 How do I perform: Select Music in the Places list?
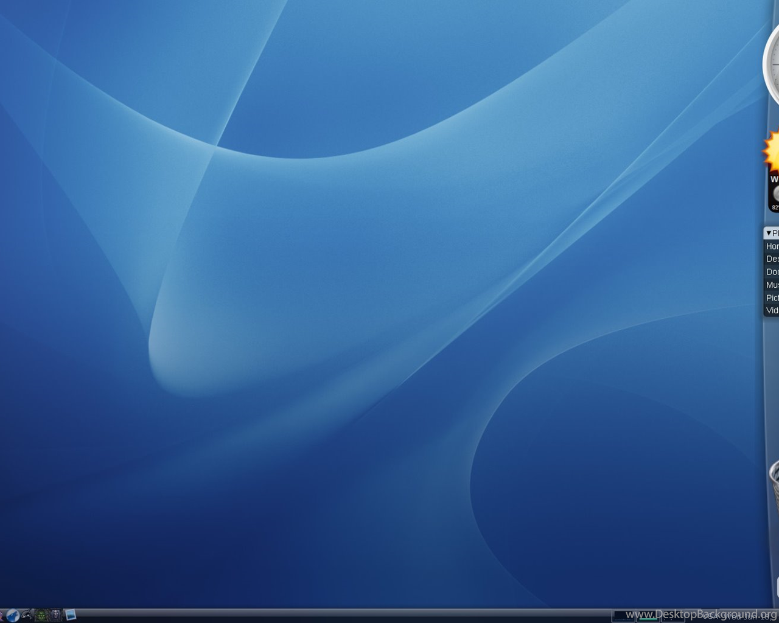(x=772, y=285)
